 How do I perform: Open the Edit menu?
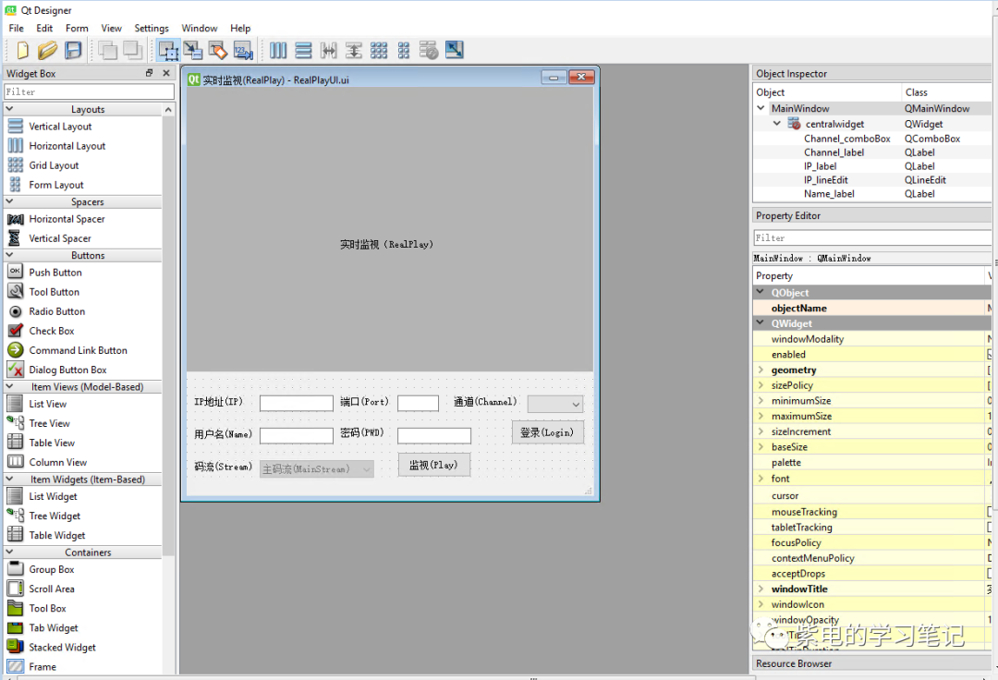pos(44,28)
